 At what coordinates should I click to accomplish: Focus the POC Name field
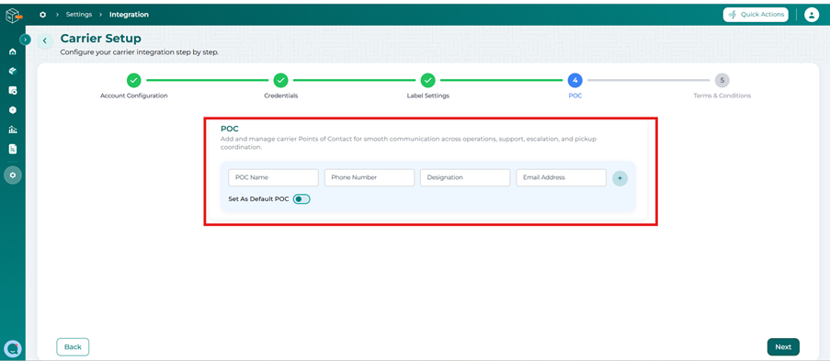(x=274, y=178)
